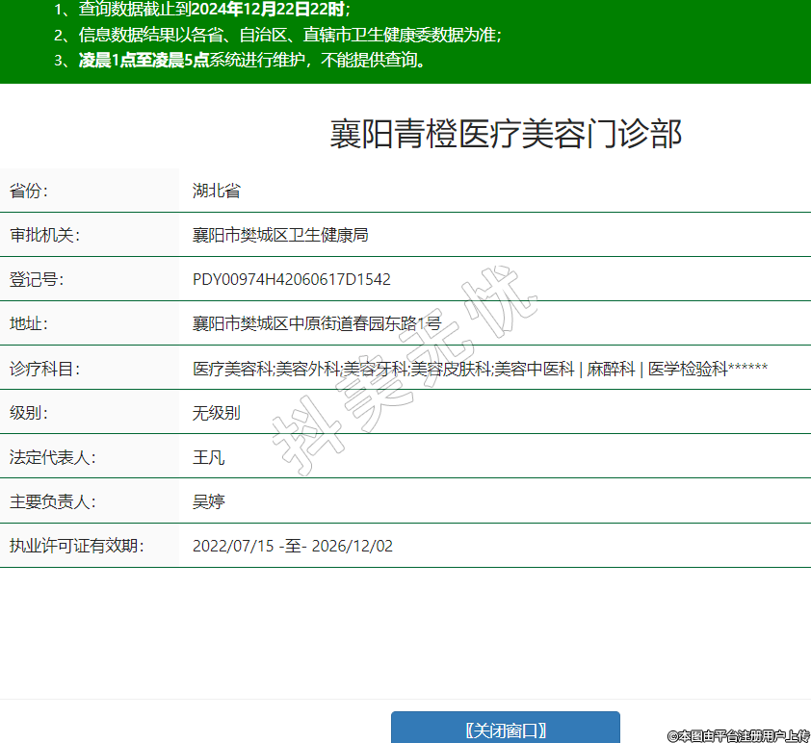The image size is (811, 743).
Task: Click the legal representative name 王凡
Action: [x=208, y=457]
